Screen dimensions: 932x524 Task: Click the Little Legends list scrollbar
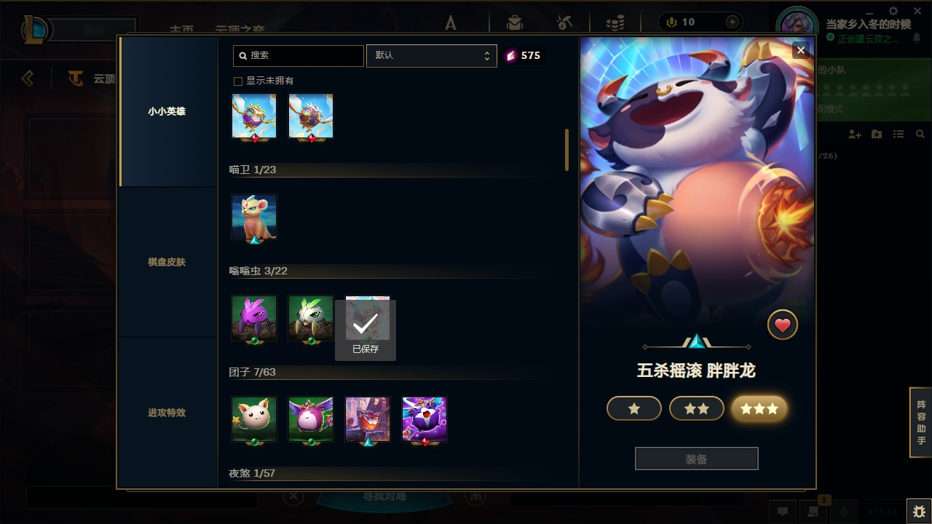click(567, 151)
